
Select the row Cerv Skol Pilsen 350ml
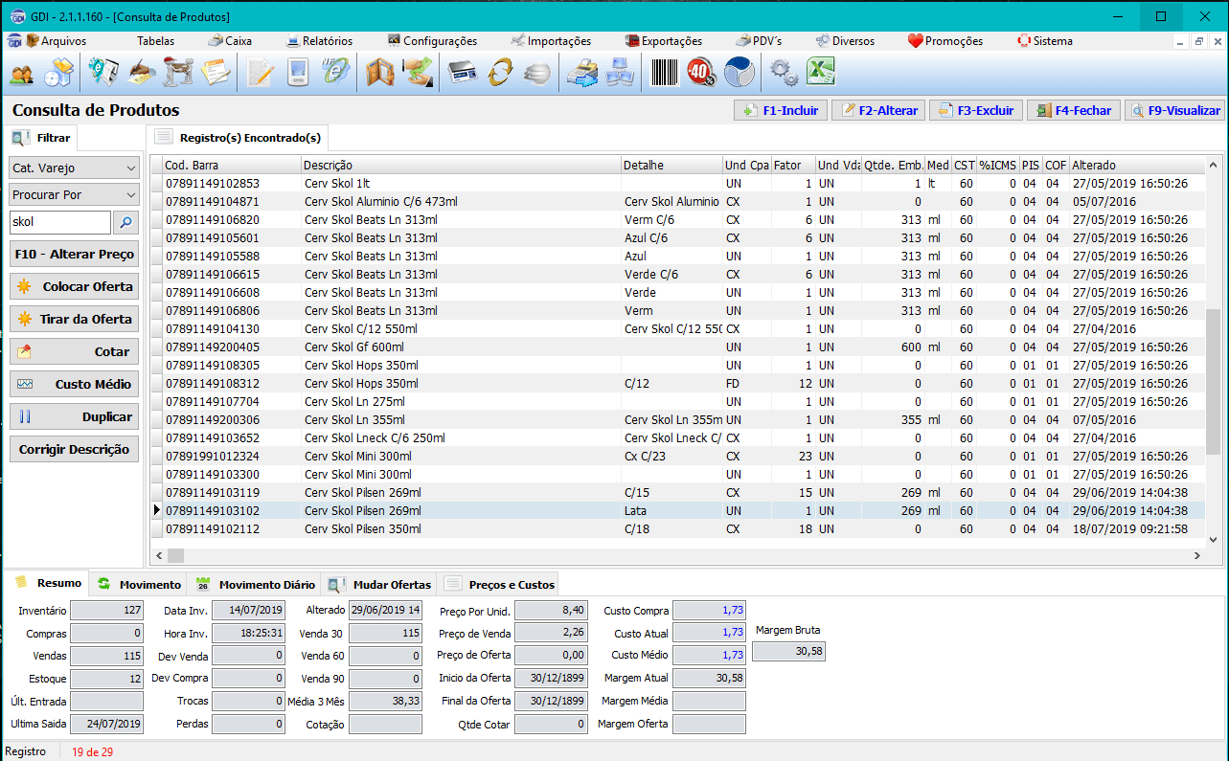(677, 529)
